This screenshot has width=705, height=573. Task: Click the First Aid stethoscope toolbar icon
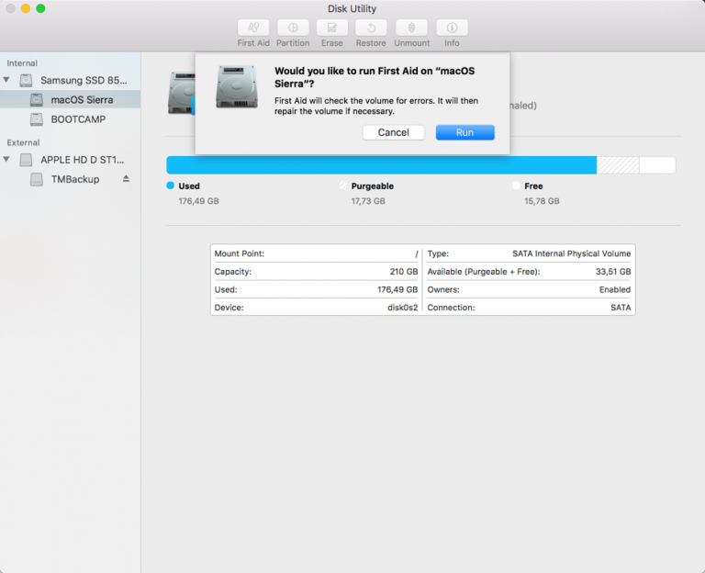click(x=253, y=28)
